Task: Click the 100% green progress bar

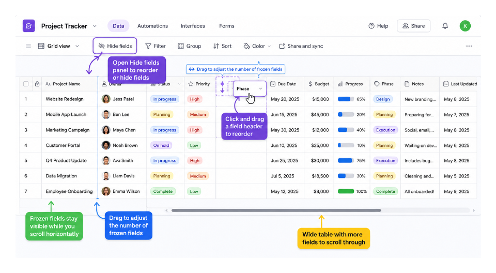Action: (346, 191)
